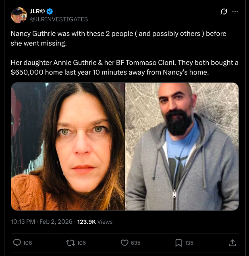Click the 635 likes count

135,243
